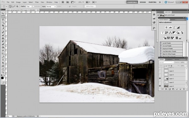189x118 pixels.
Task: Switch to Painting workspace
Action: click(x=152, y=2)
